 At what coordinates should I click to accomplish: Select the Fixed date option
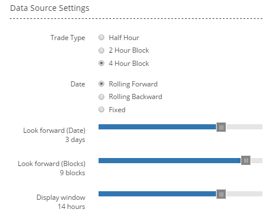[101, 109]
